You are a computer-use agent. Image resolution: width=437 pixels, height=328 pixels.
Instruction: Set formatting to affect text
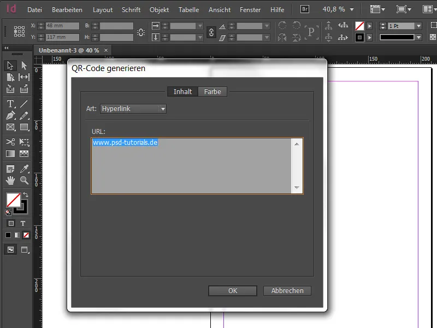24,223
